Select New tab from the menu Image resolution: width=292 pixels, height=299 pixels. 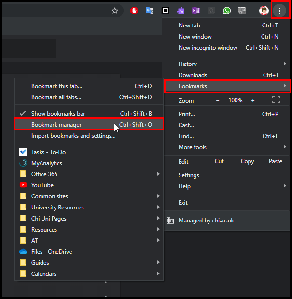227,26
